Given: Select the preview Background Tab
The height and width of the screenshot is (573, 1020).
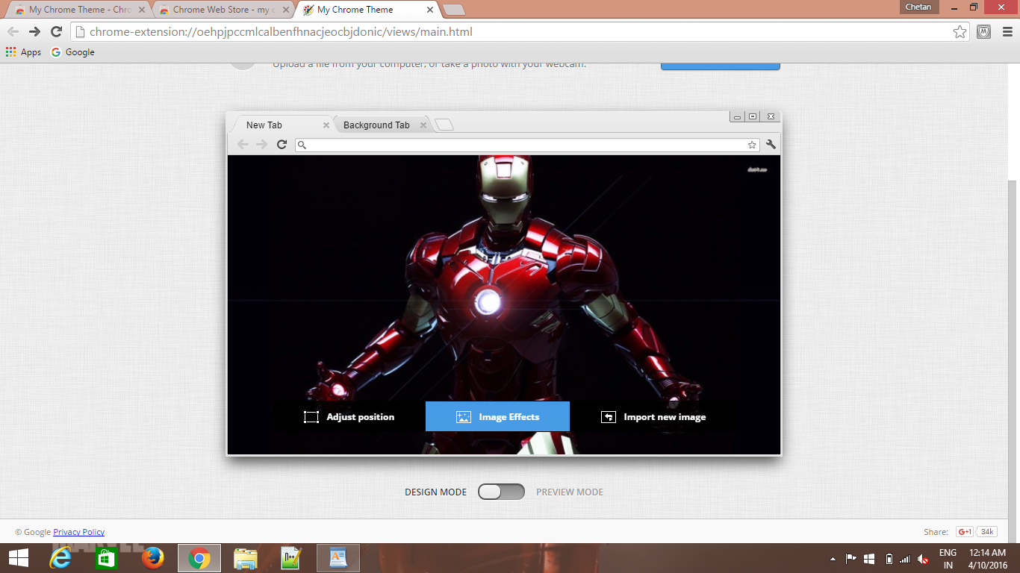Looking at the screenshot, I should point(381,125).
